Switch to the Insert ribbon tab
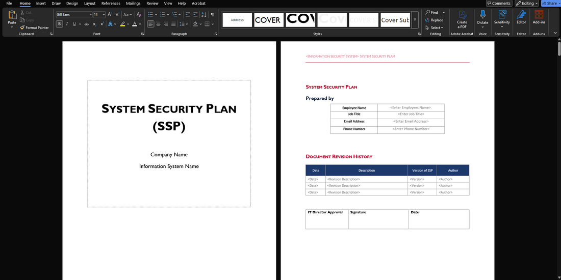 tap(41, 4)
